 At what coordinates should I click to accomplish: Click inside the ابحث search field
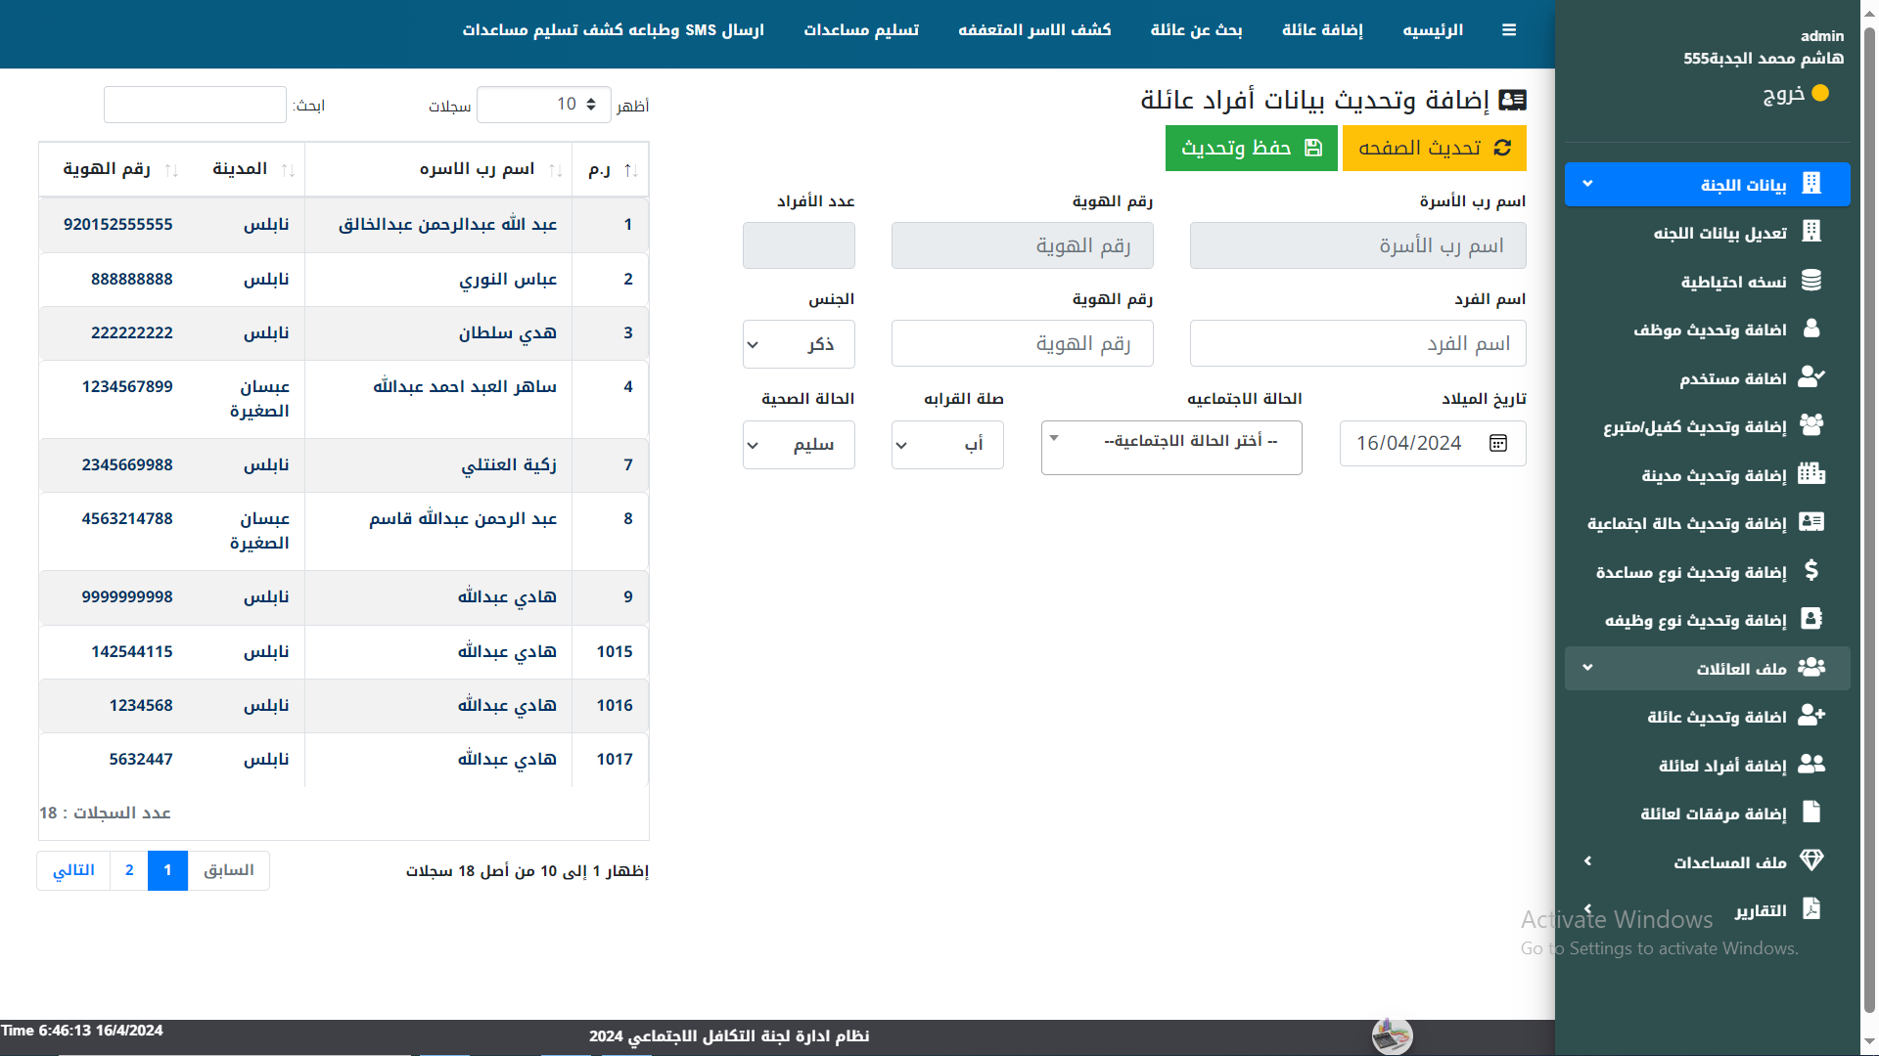tap(195, 104)
